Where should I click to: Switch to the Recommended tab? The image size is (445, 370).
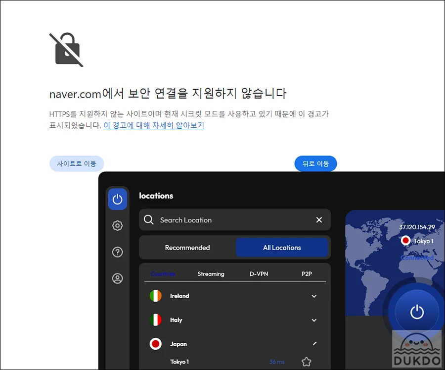tap(187, 248)
